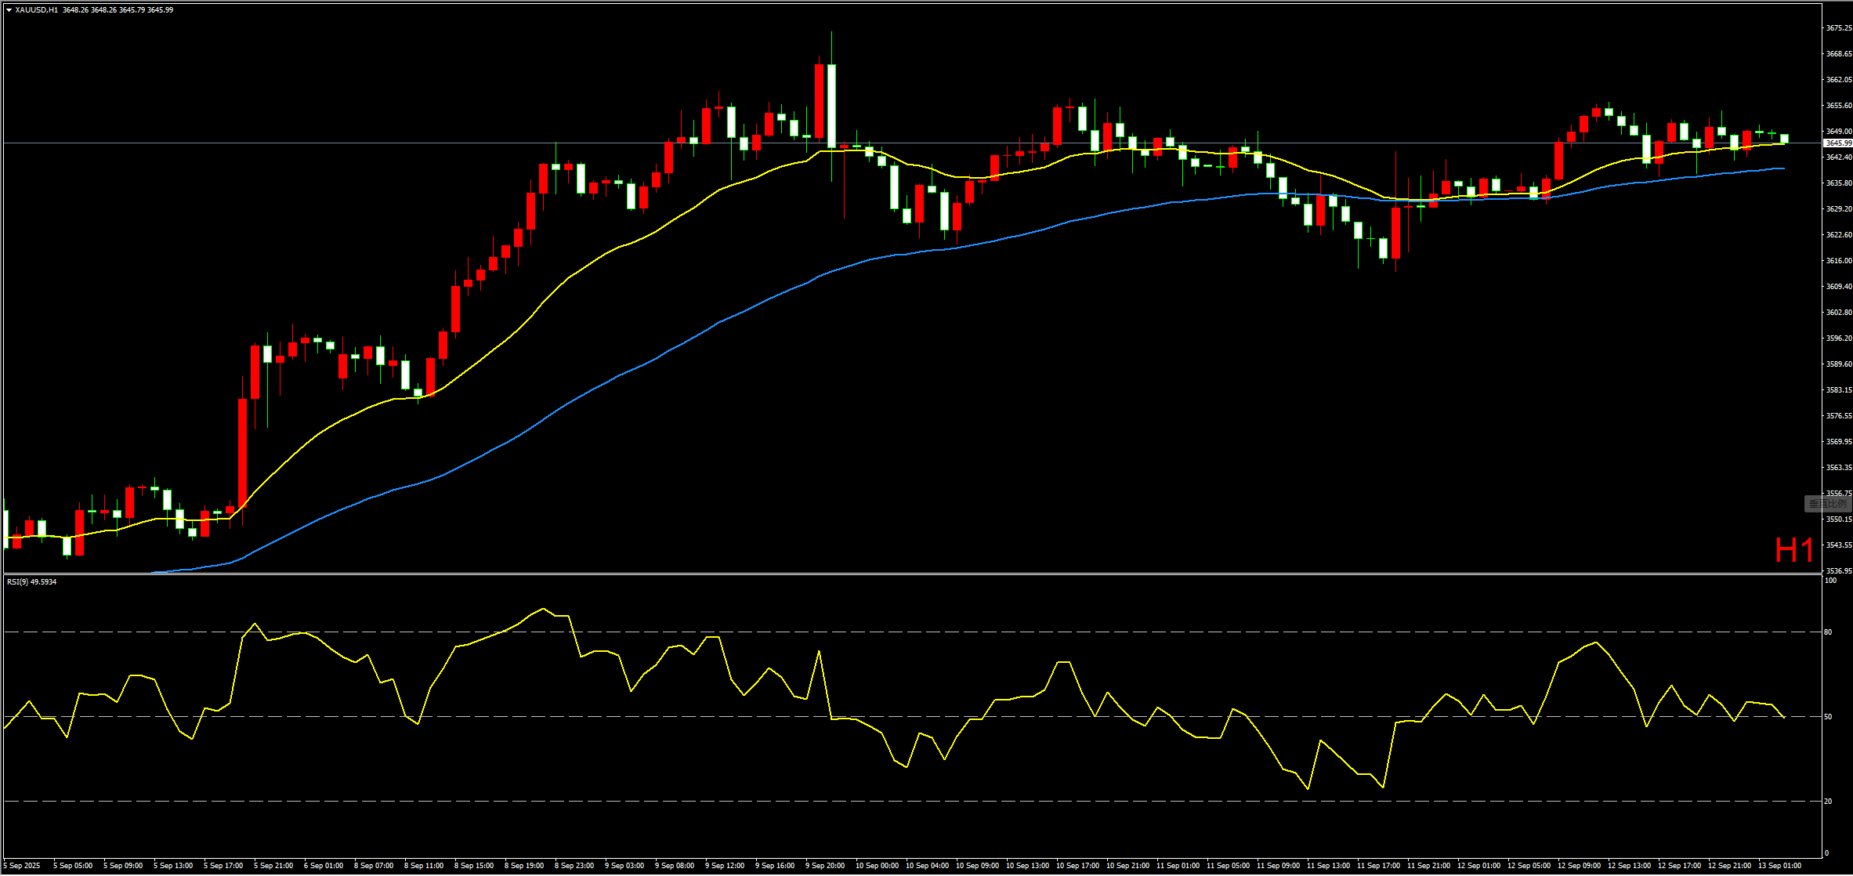Click the 3616.00 price scale label
The image size is (1853, 876).
coord(1838,260)
